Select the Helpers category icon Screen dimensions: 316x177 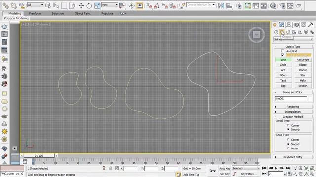click(300, 32)
